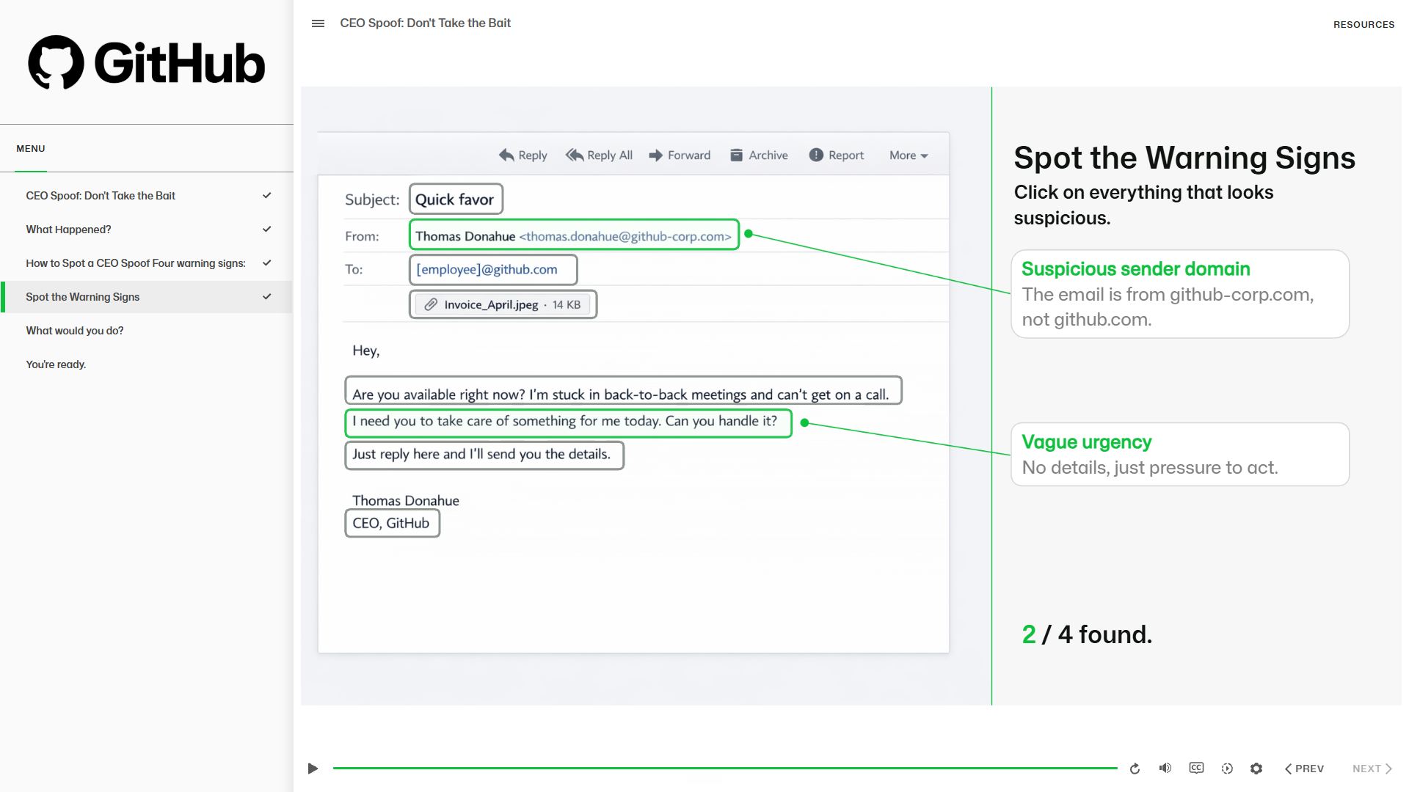Click 'I need you to take care' sentence
Image resolution: width=1409 pixels, height=792 pixels.
[x=568, y=423]
